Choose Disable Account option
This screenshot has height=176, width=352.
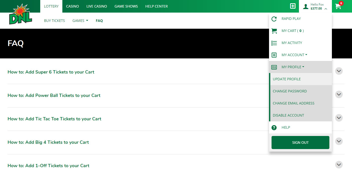288,115
